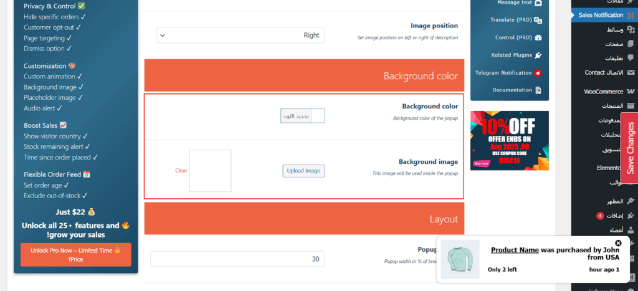
Task: Focus the Popup width input field
Action: click(237, 259)
